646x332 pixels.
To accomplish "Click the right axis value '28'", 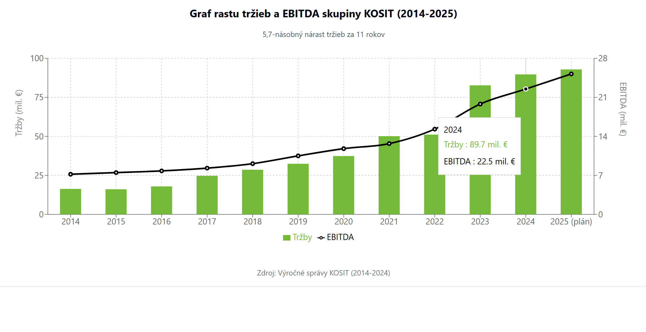I will point(603,58).
